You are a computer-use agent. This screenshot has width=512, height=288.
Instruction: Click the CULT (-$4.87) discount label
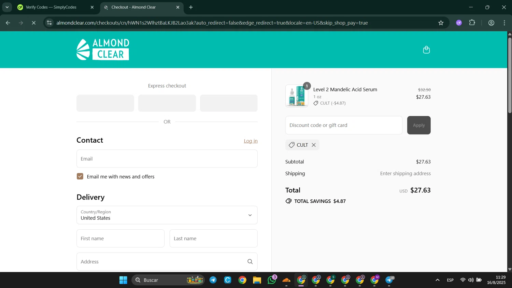coord(333,103)
